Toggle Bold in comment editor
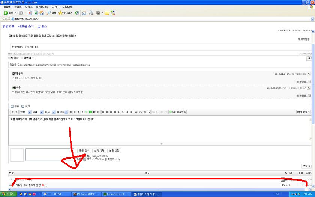 click(70, 112)
